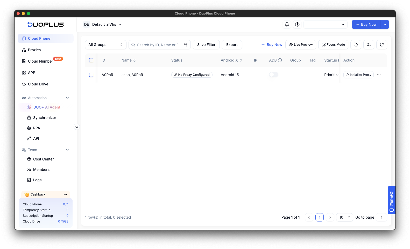Open the column settings sliders icon

369,45
